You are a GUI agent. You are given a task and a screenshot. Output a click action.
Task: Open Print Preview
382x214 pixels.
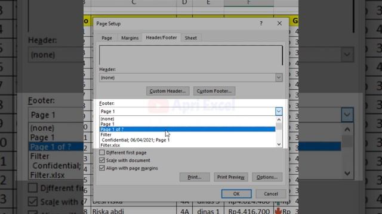click(x=231, y=177)
